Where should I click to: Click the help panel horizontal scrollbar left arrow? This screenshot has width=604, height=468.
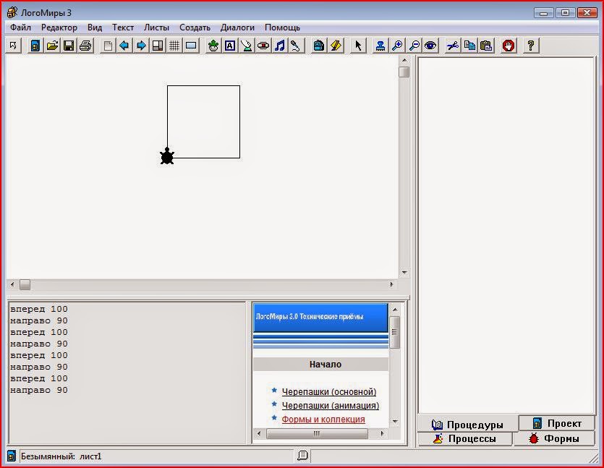point(258,434)
